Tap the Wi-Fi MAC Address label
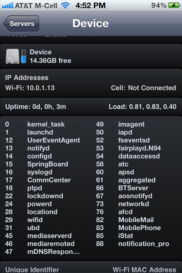The width and height of the screenshot is (182, 273). (144, 270)
